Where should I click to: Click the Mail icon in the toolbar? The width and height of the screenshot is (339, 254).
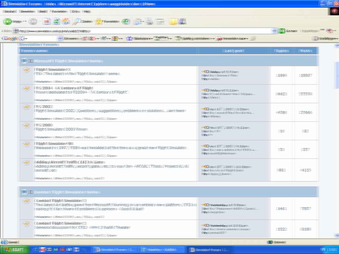pyautogui.click(x=137, y=21)
